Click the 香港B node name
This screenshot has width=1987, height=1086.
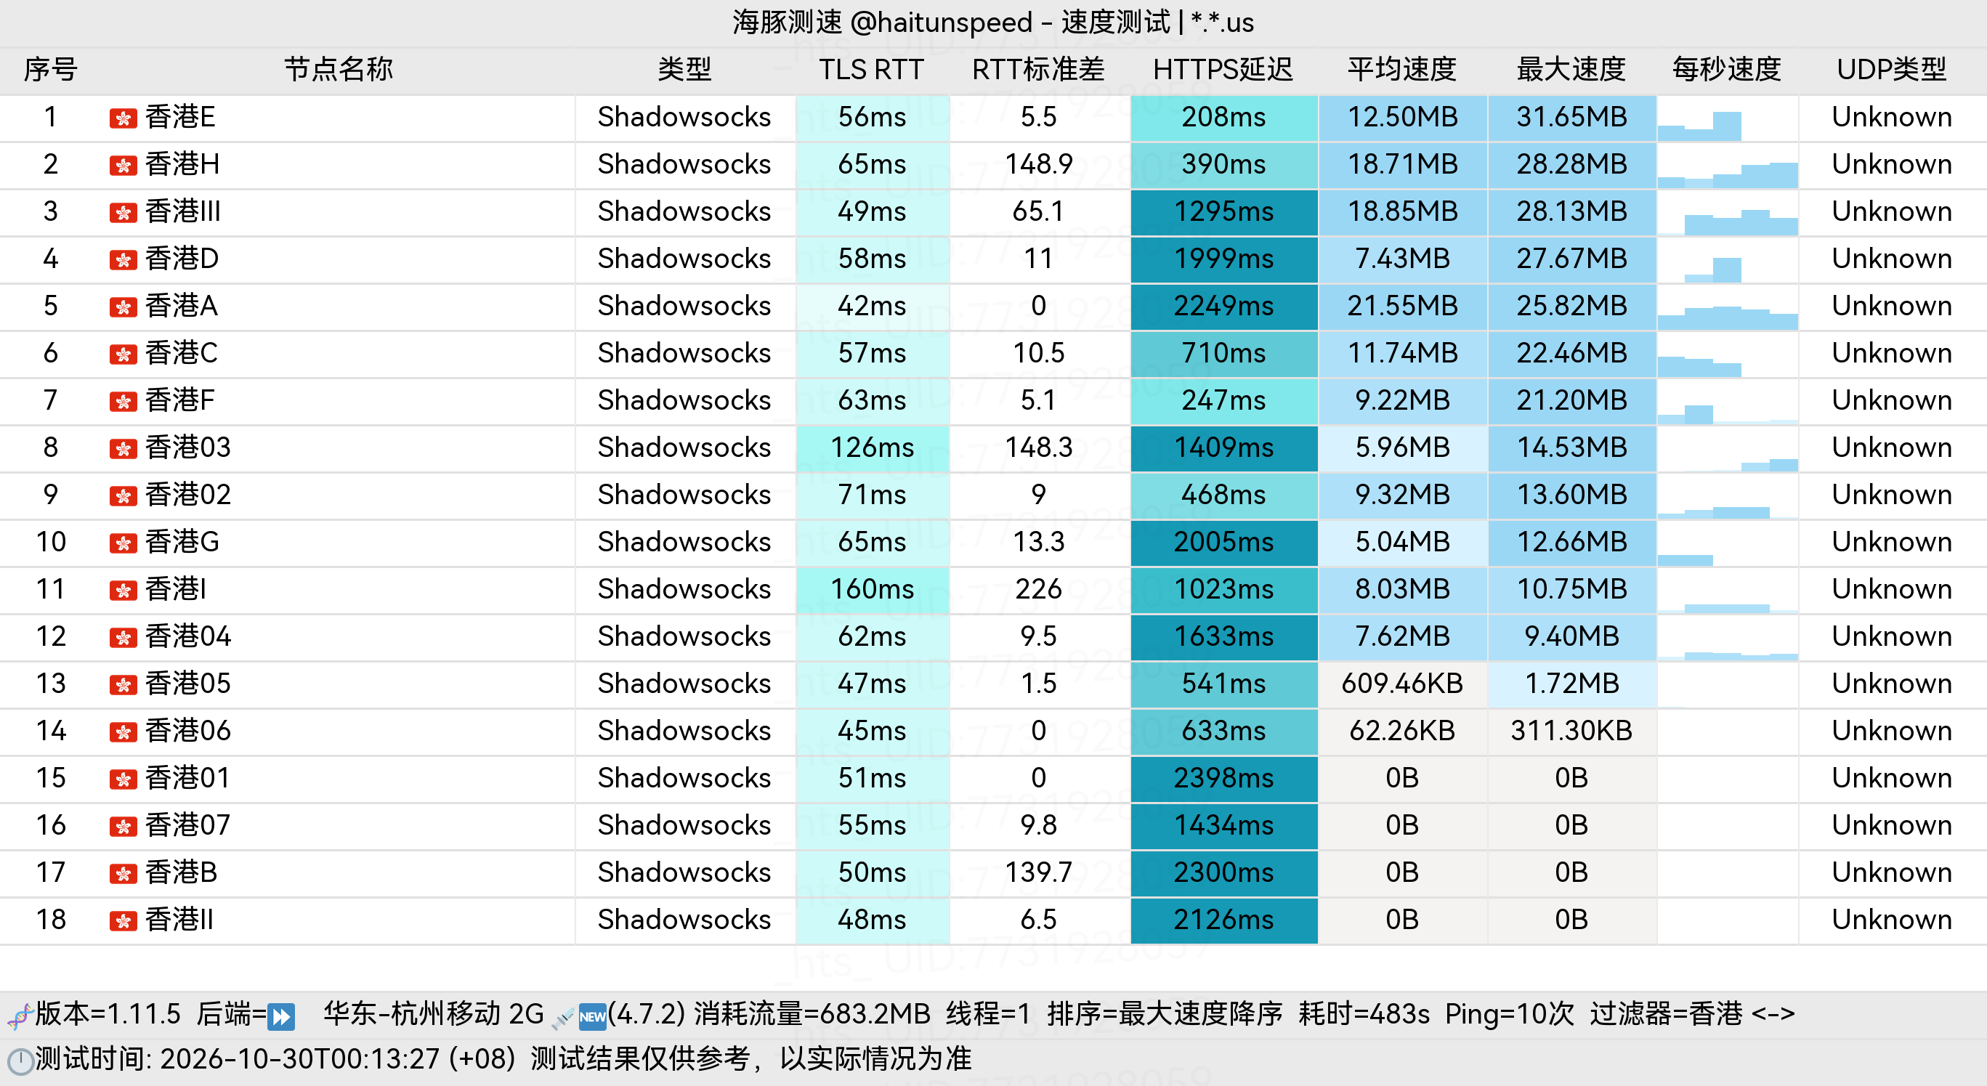coord(182,873)
